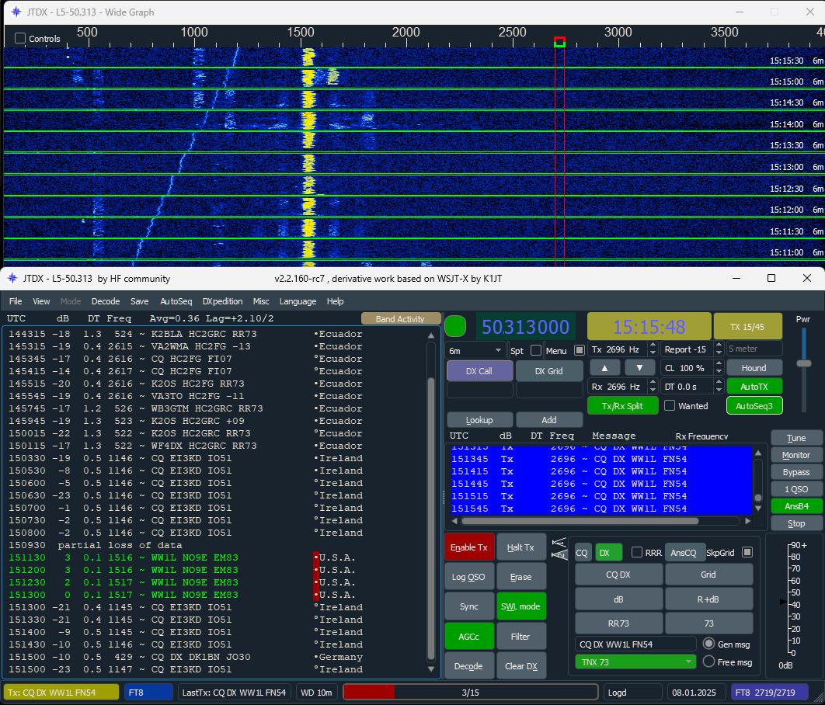Click the Tx/Rx Split button

[622, 406]
